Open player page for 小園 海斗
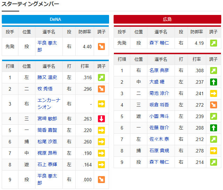This screenshot has height=190, width=223. (x=159, y=116)
